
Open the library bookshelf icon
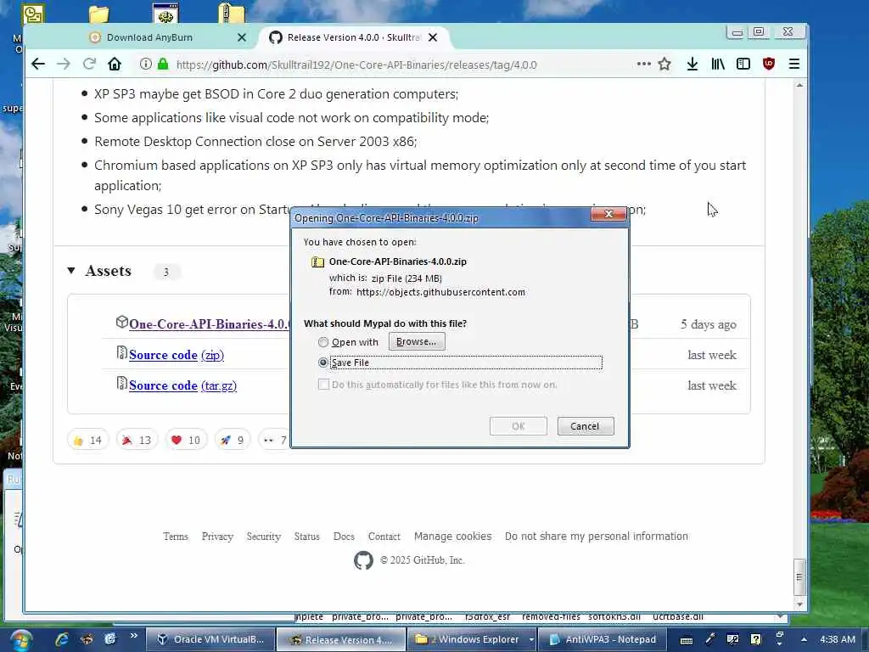click(x=718, y=65)
